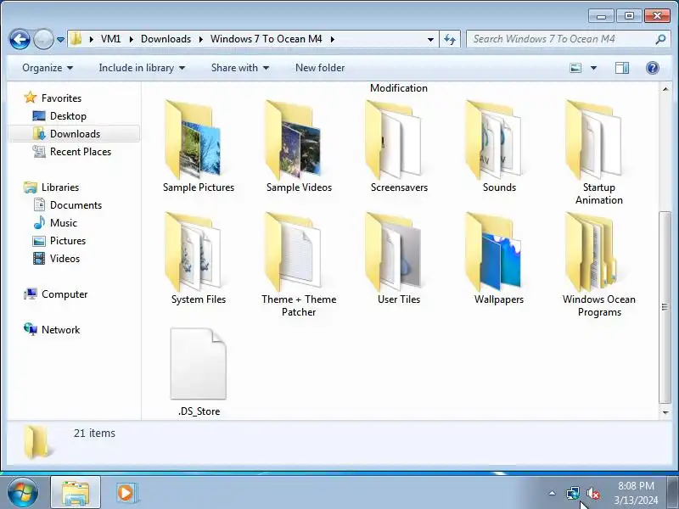The image size is (679, 509).
Task: Go to Desktop in Favorites
Action: 68,116
